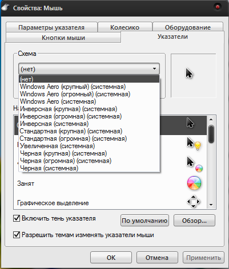Click the По умолчанию button
The width and height of the screenshot is (229, 269).
pos(144,221)
